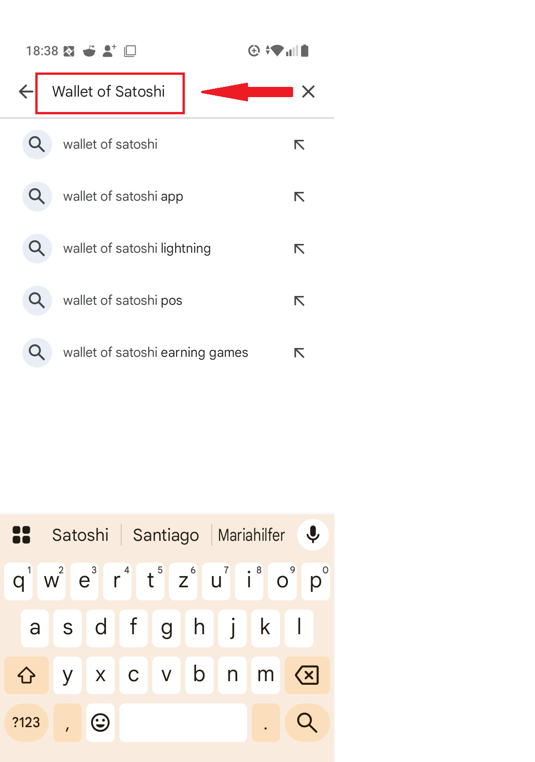Tap the 'Wallet of Satoshi' search field
535x762 pixels.
(x=110, y=92)
